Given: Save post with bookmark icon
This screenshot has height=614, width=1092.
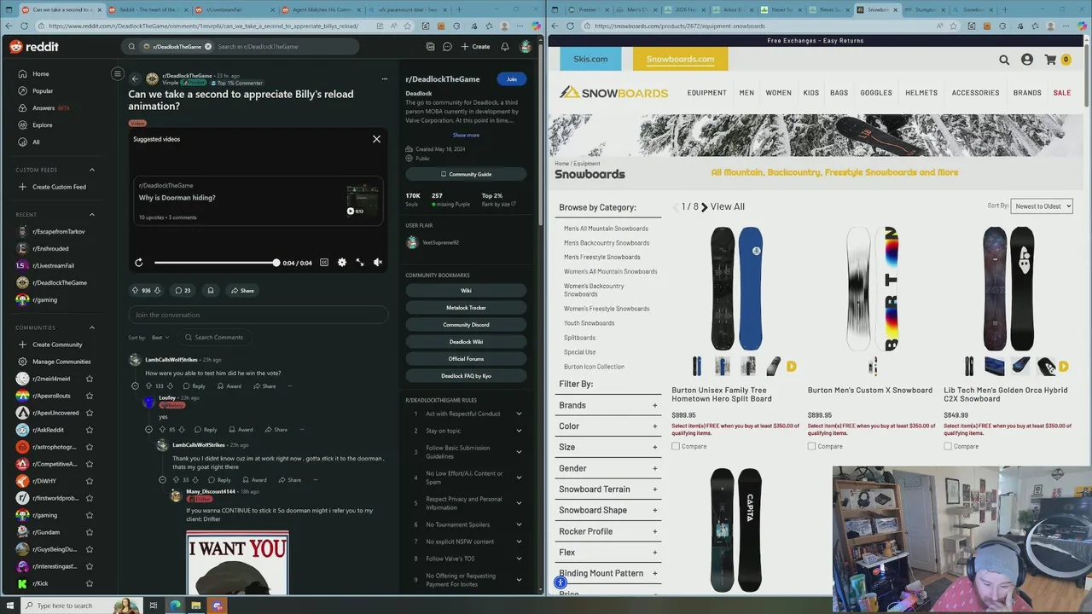Looking at the screenshot, I should [x=211, y=291].
